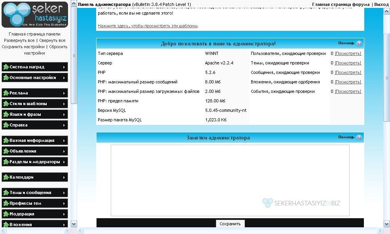Click left nav scrollbar down arrow
Screen dimensions: 390x234
(74, 224)
